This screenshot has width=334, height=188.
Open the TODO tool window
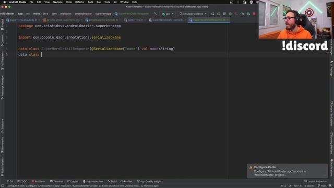click(x=22, y=181)
